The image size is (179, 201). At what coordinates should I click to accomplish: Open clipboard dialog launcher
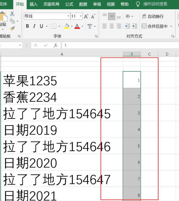coord(19,37)
